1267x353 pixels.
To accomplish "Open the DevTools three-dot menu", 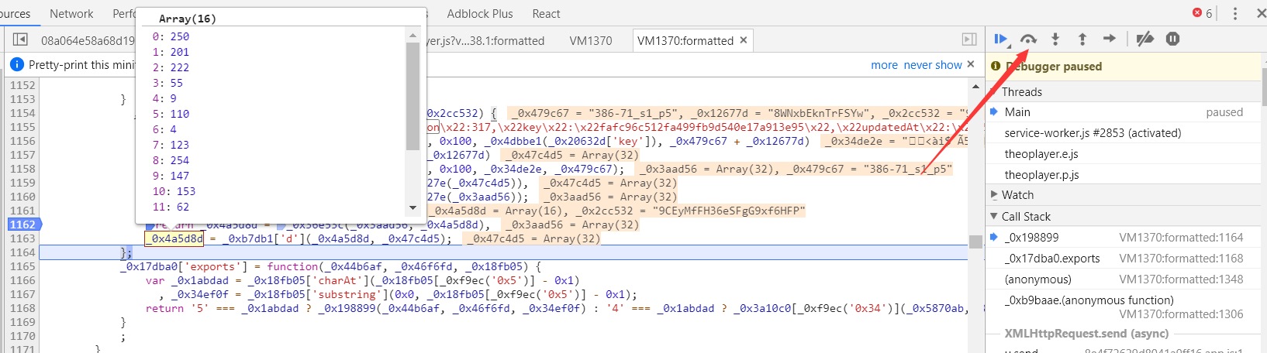I will (1235, 13).
